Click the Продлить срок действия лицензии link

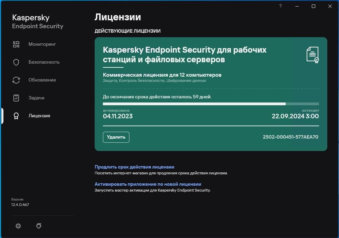(x=134, y=167)
